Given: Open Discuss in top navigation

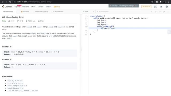Looking at the screenshot, I should point(48,7).
